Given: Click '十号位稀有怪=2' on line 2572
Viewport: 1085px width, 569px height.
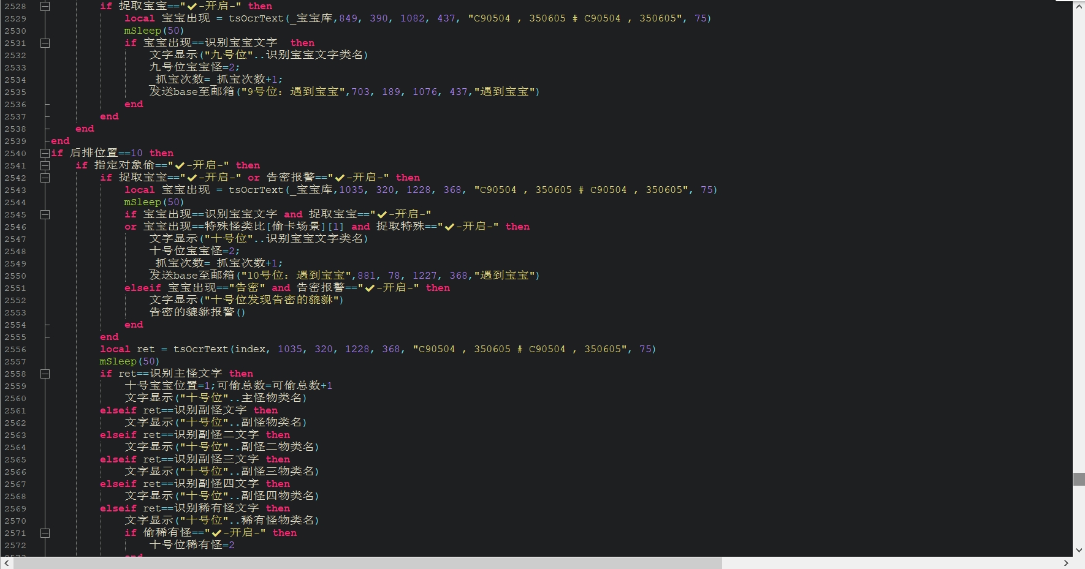Looking at the screenshot, I should coord(192,545).
